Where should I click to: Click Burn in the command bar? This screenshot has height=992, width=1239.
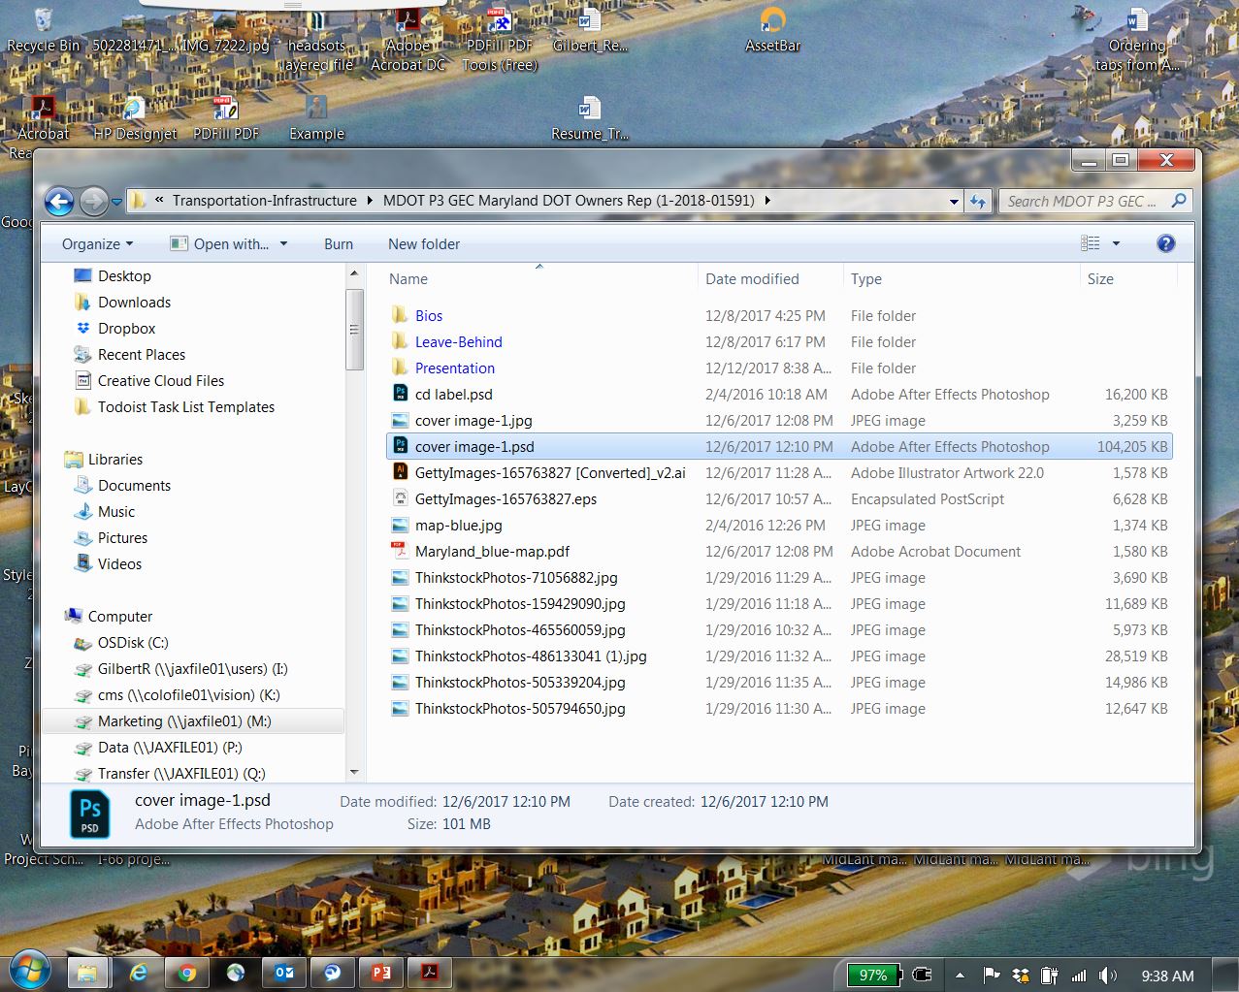[x=338, y=244]
